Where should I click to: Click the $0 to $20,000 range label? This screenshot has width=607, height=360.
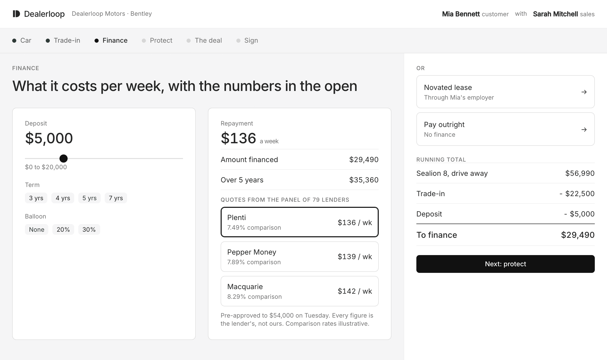tap(46, 167)
